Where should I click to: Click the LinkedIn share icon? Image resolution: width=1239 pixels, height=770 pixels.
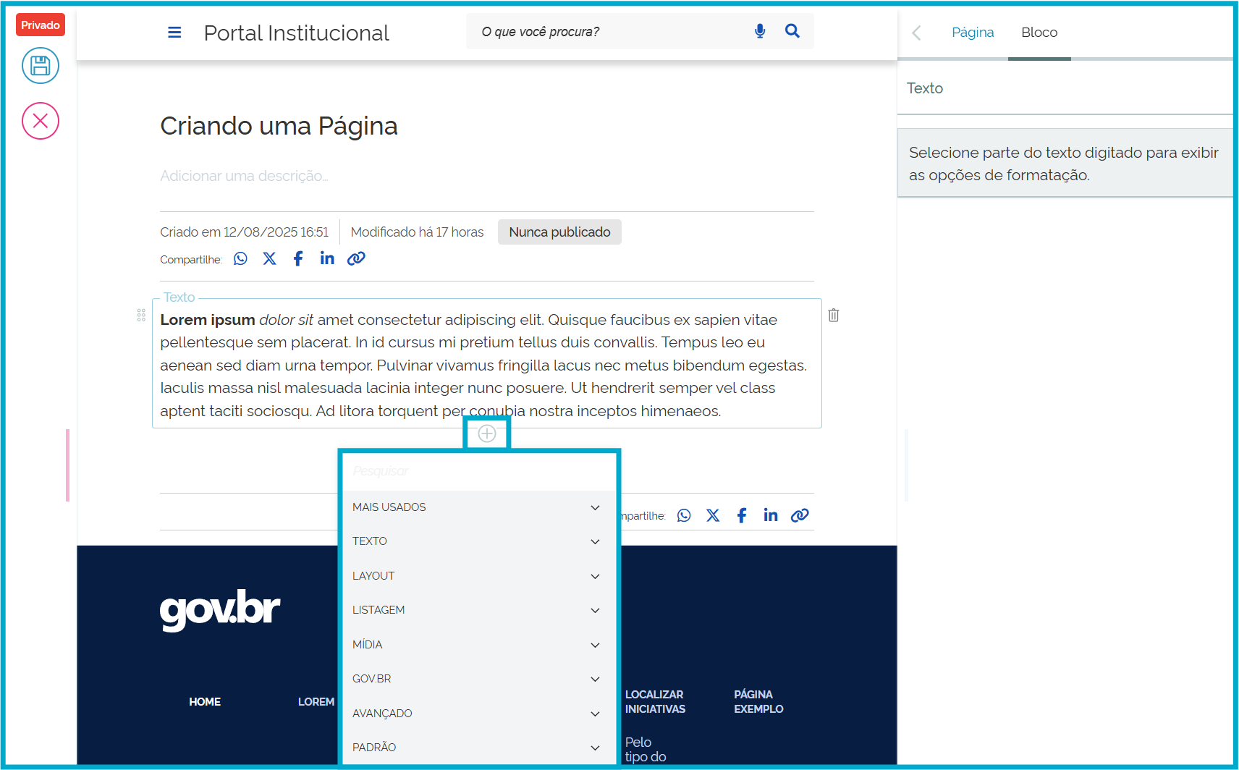tap(326, 258)
